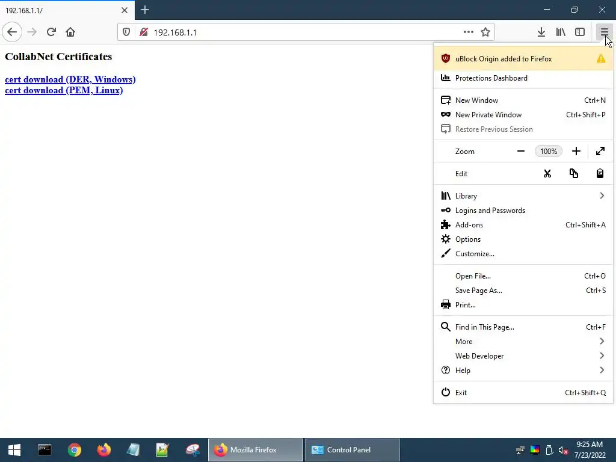Paste using clipboard icon in Edit row
Image resolution: width=616 pixels, height=462 pixels.
pos(600,174)
